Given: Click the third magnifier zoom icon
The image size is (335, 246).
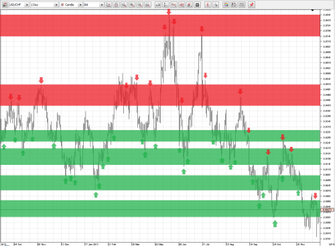Looking at the screenshot, I should 139,5.
